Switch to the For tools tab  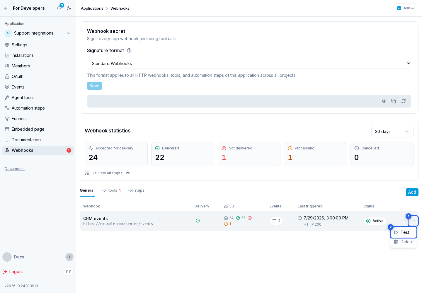(111, 190)
